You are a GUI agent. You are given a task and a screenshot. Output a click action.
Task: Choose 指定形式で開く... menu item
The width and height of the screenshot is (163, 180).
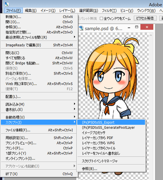pos(39,32)
